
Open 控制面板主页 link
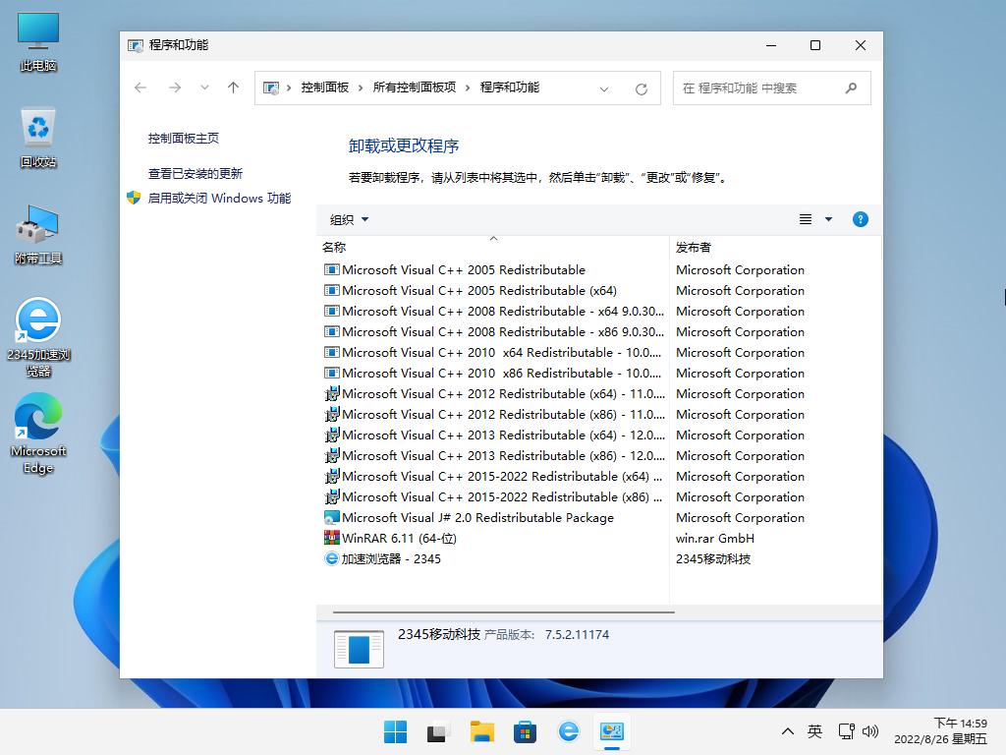(x=184, y=138)
